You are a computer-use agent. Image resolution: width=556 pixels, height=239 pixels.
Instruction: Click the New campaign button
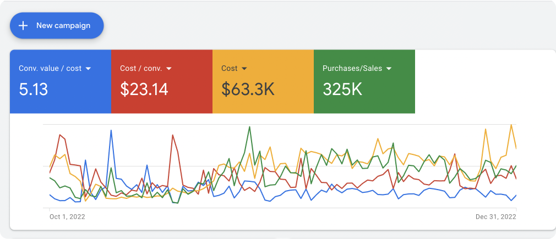56,25
